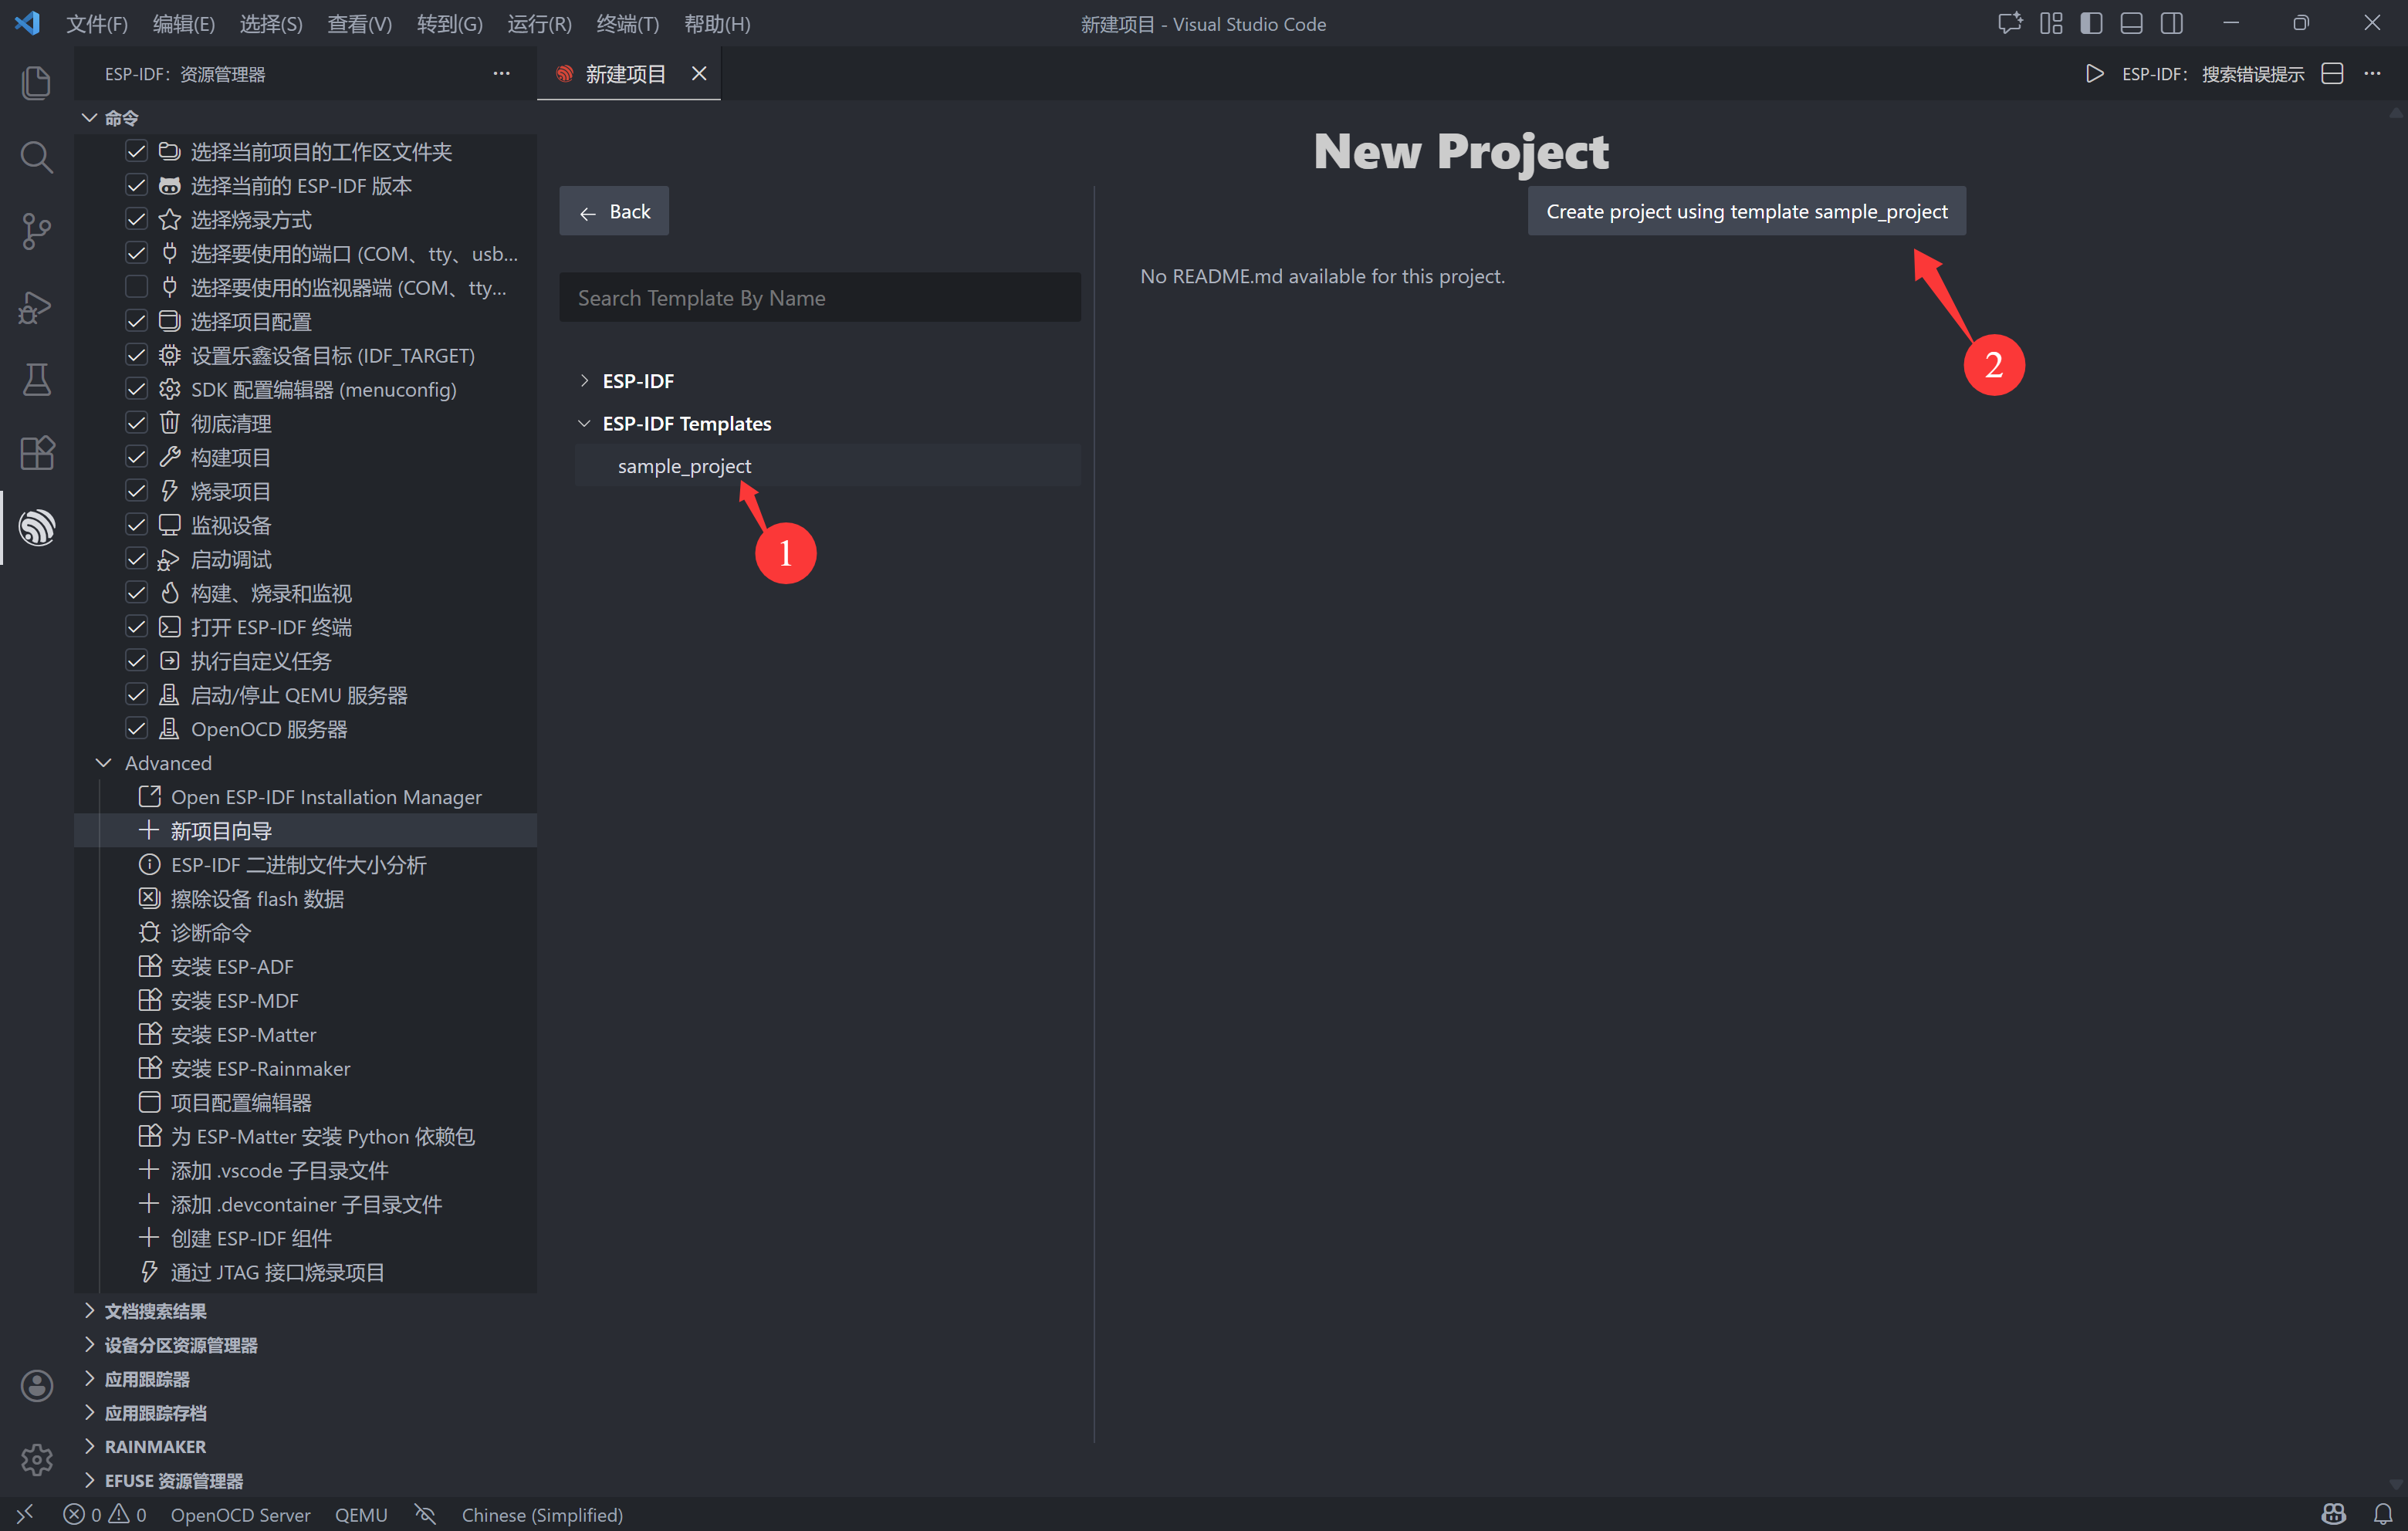
Task: Uncheck 选择当前项目的工作区文件夹 checkbox
Action: pos(136,151)
